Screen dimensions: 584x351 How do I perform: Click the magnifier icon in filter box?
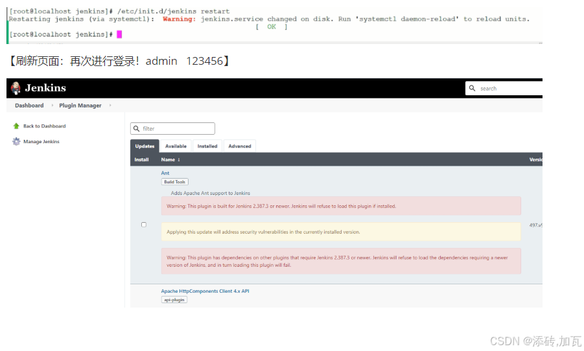tap(136, 128)
